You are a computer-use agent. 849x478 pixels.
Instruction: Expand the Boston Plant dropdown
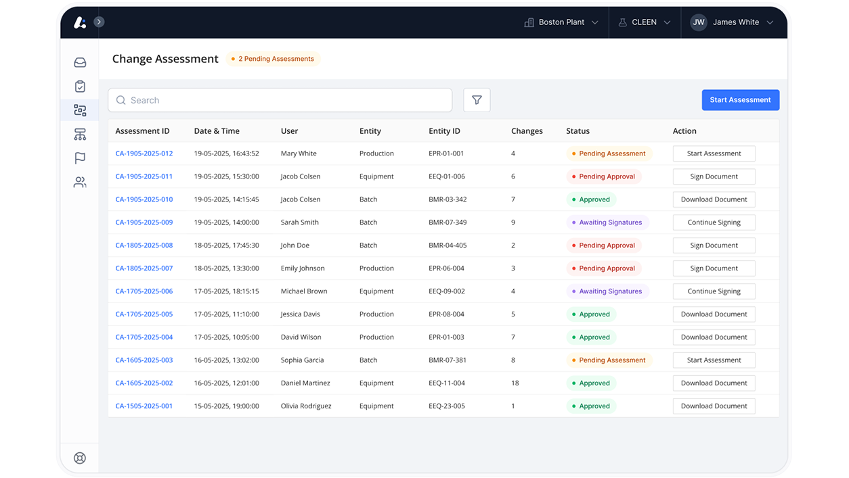561,22
